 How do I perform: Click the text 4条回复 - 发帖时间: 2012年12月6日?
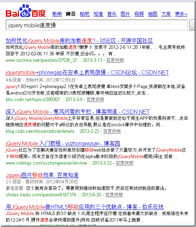(x=40, y=80)
